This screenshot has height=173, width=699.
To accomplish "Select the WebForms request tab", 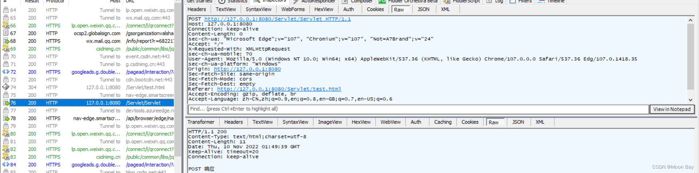I will coord(293,9).
